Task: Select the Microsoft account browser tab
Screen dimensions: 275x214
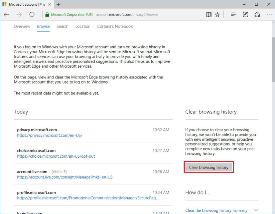Action: (x=27, y=4)
